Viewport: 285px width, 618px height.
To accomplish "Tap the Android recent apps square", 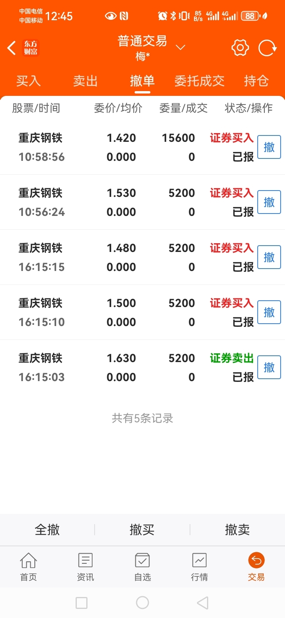I will pos(82,603).
